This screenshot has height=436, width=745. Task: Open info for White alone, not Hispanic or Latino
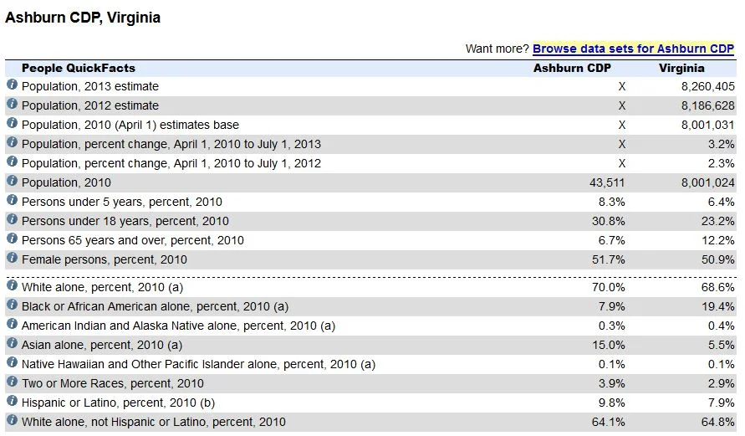(12, 421)
